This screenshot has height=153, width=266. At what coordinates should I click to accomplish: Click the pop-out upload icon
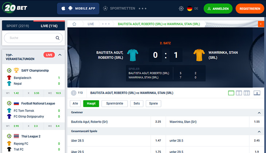(x=257, y=93)
